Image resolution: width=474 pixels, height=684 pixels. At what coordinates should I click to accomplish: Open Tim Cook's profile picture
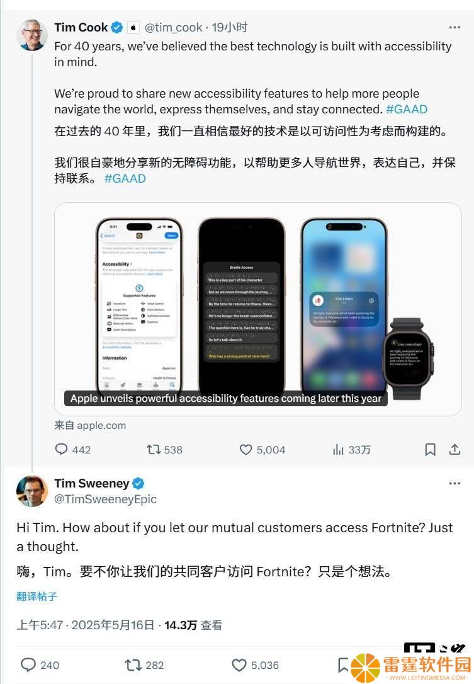pos(32,35)
